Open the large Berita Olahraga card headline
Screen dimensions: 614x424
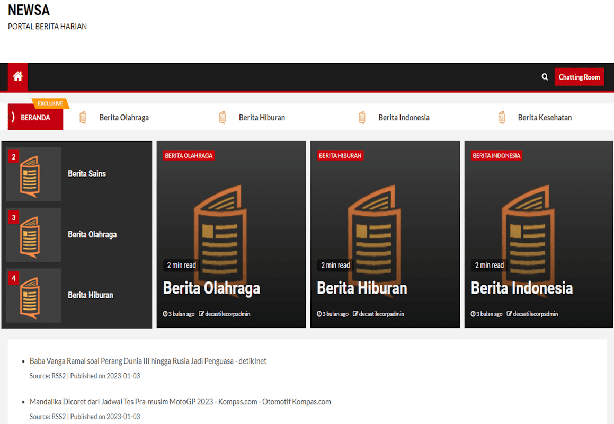pos(211,288)
